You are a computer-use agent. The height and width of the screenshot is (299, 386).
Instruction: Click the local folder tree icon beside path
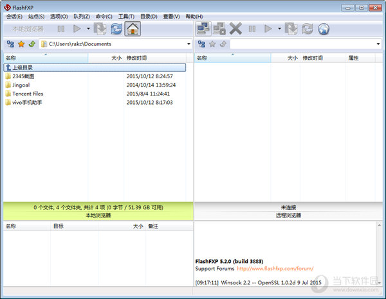click(x=10, y=44)
